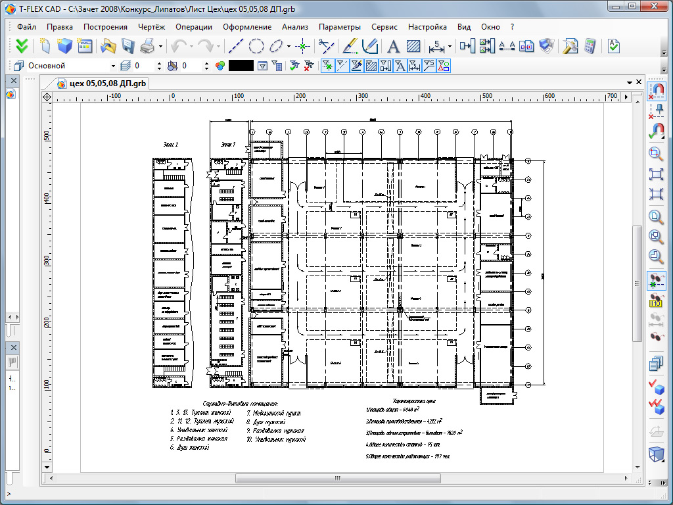Open the Чертёж menu
The width and height of the screenshot is (673, 505).
pos(152,27)
